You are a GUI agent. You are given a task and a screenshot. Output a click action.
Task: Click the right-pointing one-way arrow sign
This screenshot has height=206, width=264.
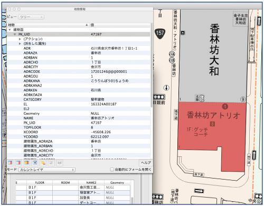199,191
